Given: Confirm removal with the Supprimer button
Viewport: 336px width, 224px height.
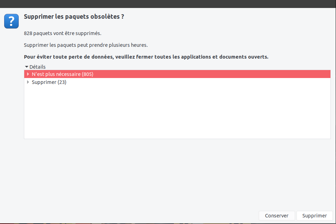Looking at the screenshot, I should pos(314,216).
